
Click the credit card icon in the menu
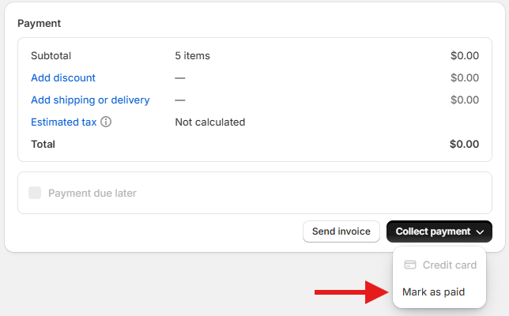(x=410, y=265)
